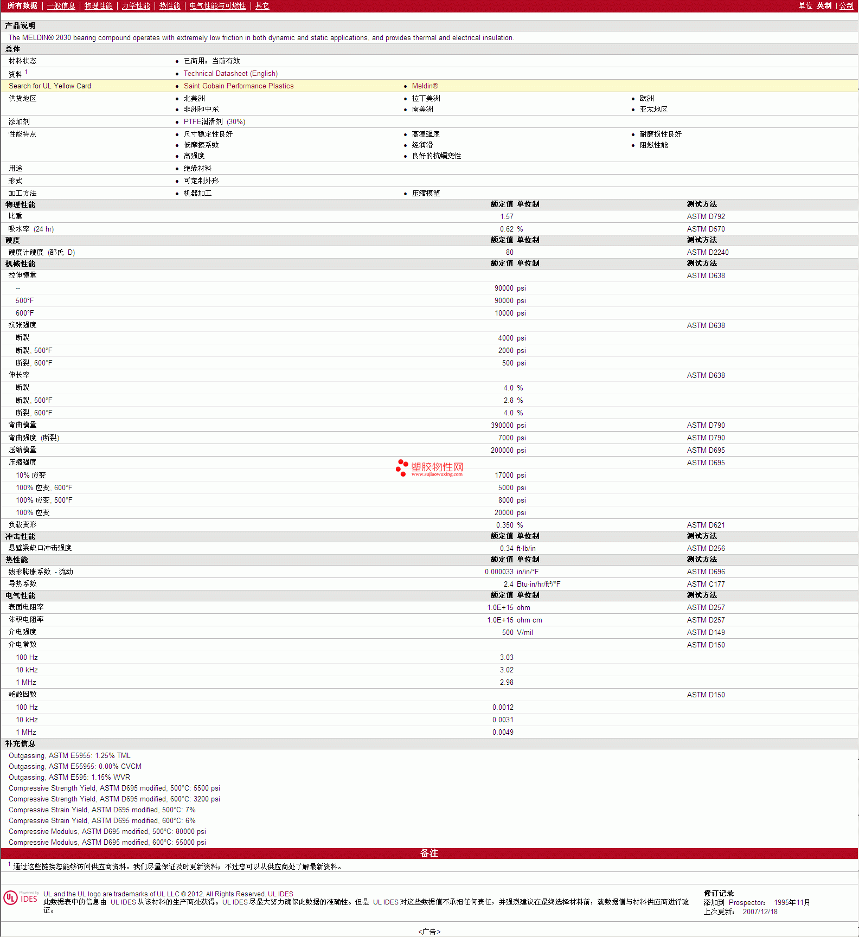Click the ASTM D696 test method
859x937 pixels.
coord(706,572)
